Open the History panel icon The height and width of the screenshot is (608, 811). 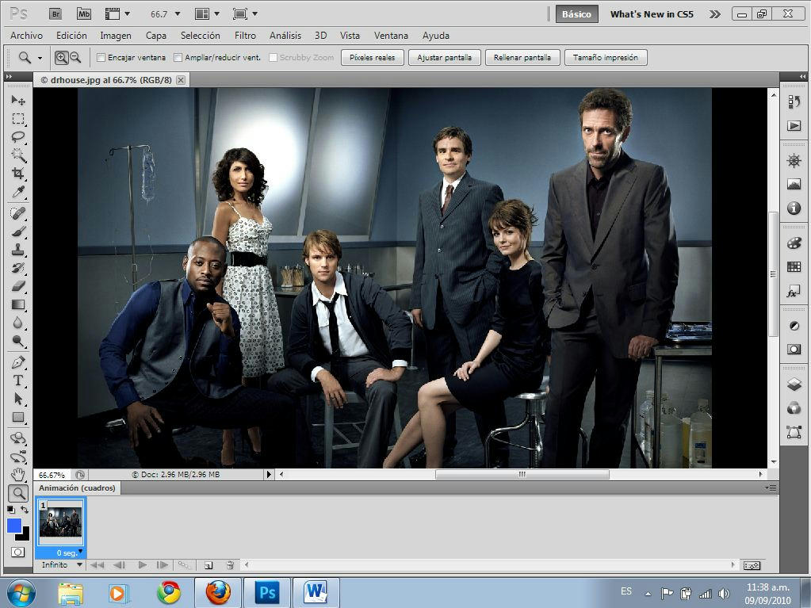coord(794,101)
